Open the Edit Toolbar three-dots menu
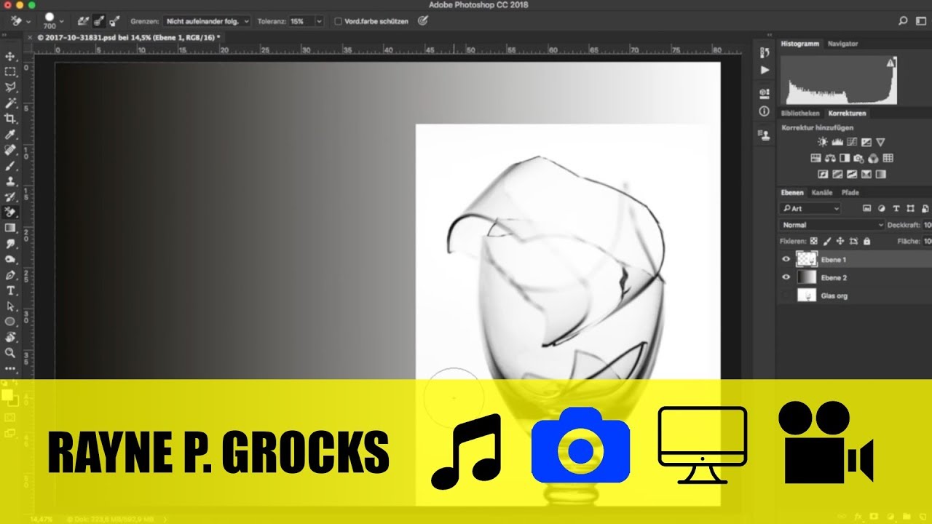The image size is (932, 524). 10,369
